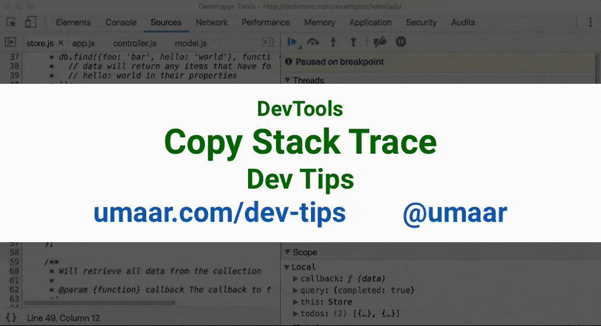601x326 pixels.
Task: Deactivate breakpoints toggle icon
Action: click(380, 42)
